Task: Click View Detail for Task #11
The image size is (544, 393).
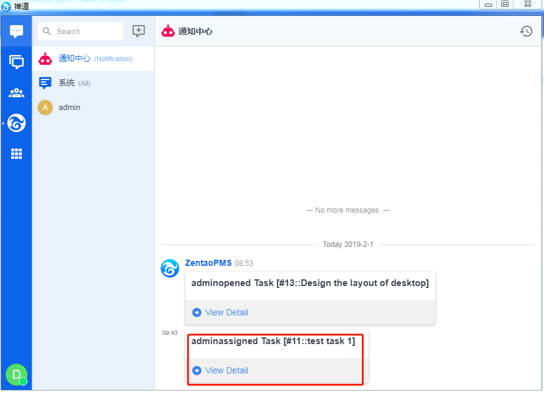Action: point(226,370)
